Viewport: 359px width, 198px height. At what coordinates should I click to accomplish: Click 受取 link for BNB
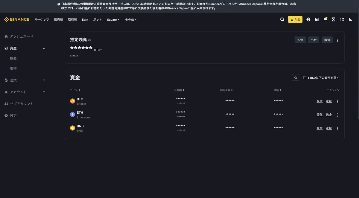[320, 128]
